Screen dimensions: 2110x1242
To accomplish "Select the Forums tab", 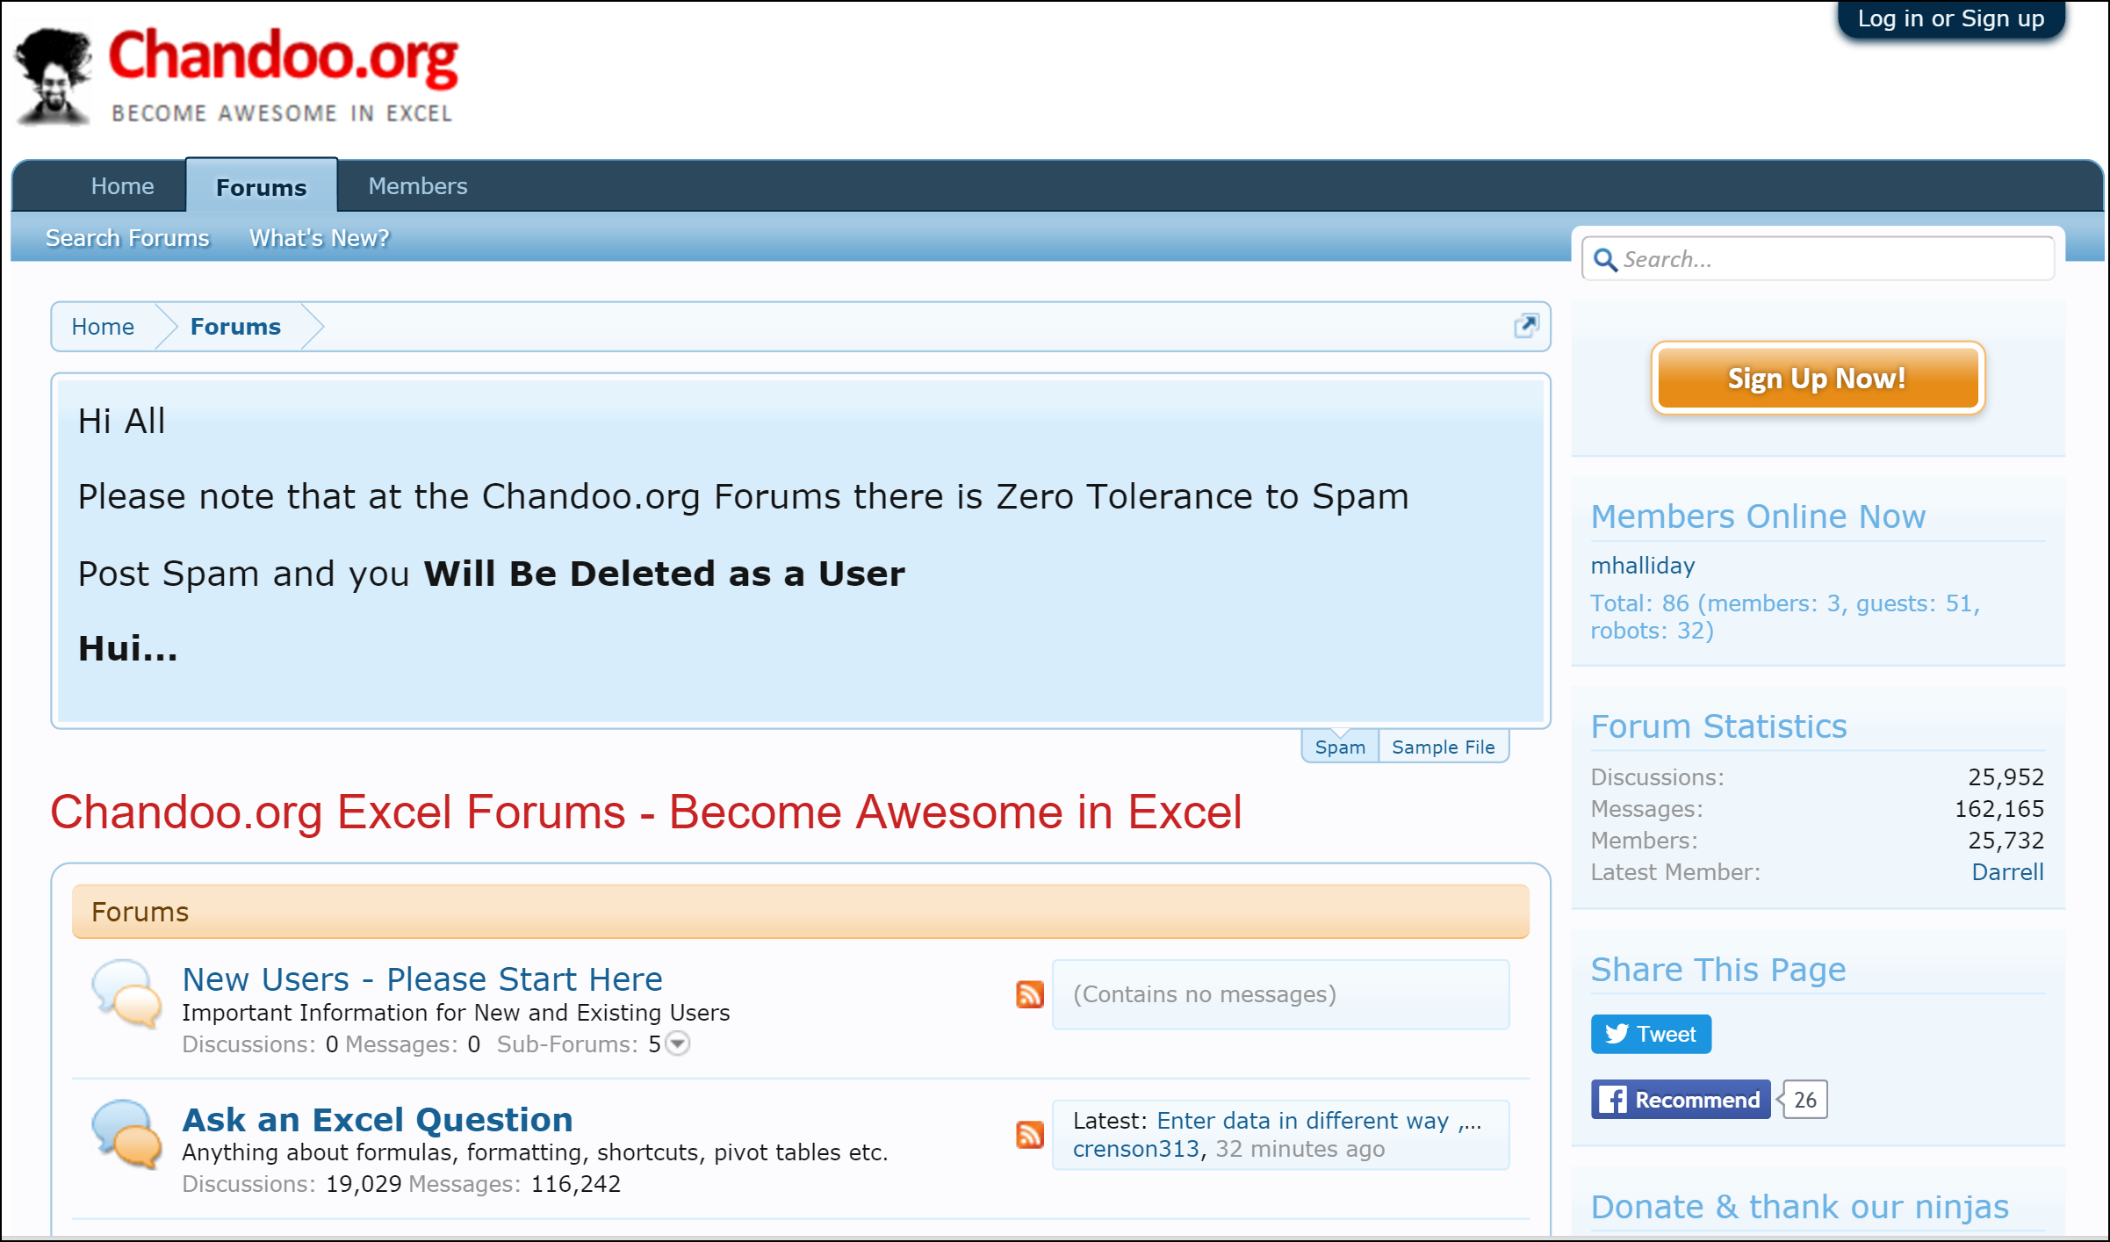I will 262,186.
